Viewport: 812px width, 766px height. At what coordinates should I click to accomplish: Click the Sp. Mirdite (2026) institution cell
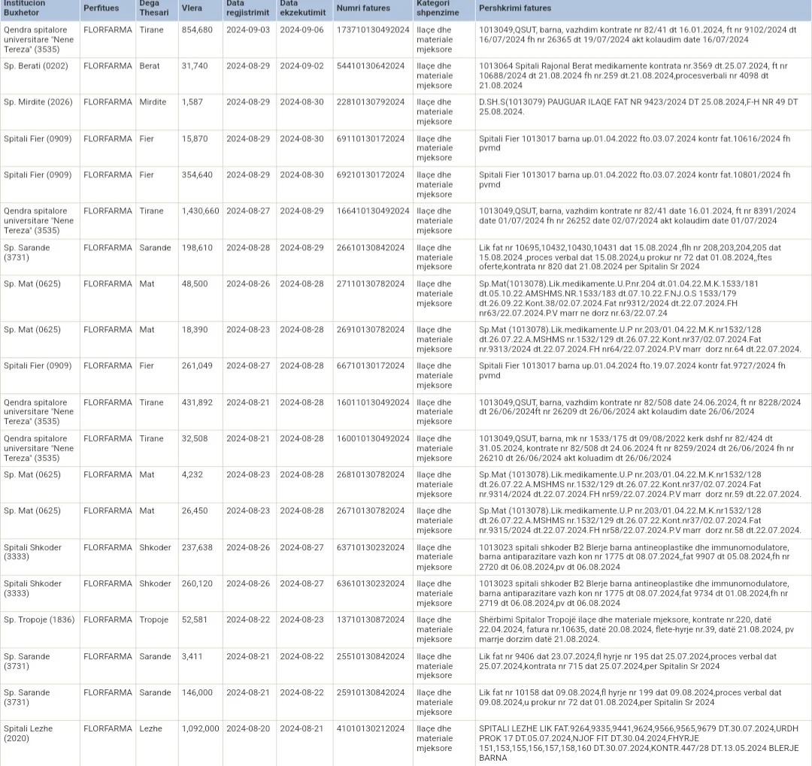(x=38, y=102)
